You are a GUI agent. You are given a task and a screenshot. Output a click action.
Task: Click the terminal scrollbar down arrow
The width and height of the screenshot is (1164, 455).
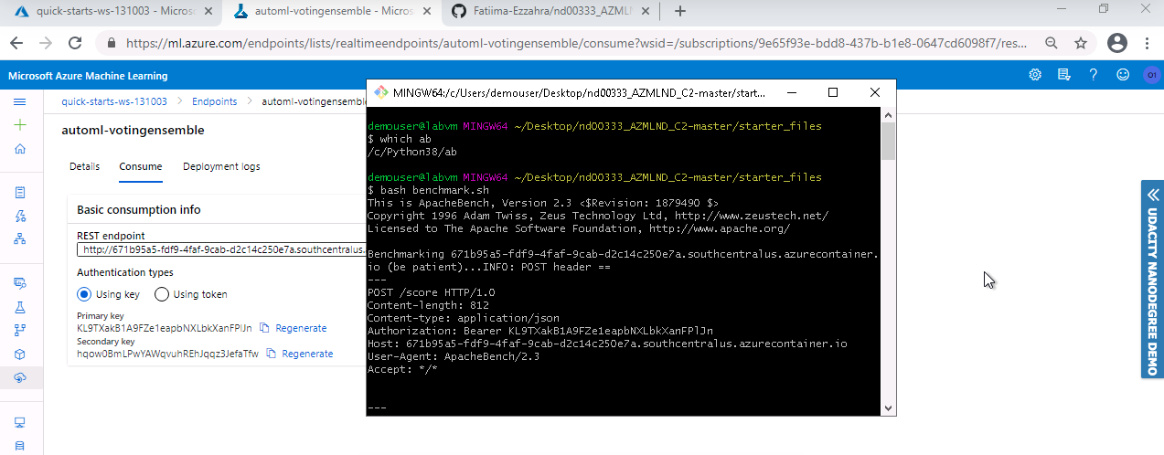(888, 408)
